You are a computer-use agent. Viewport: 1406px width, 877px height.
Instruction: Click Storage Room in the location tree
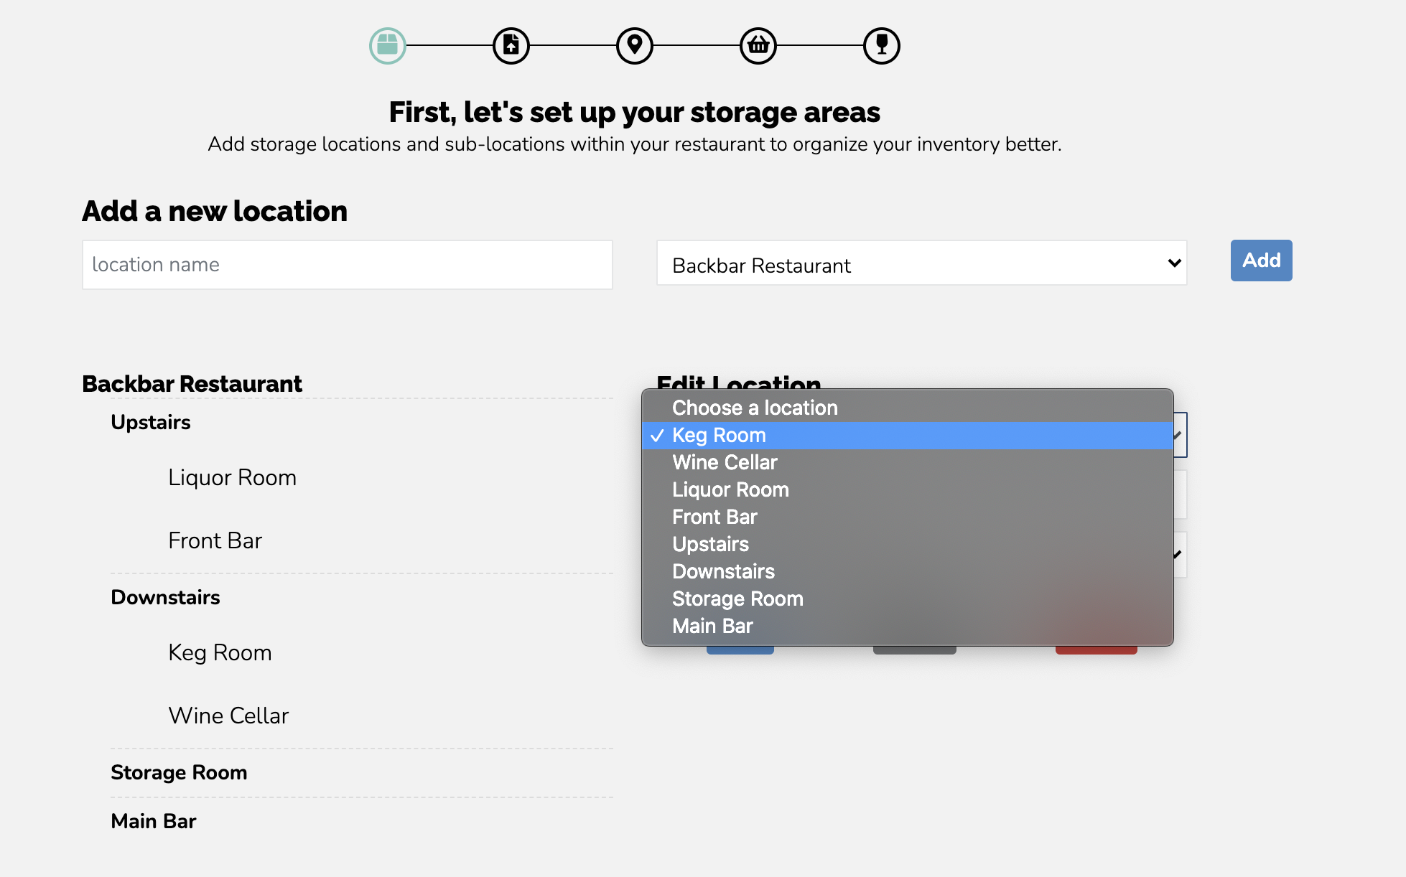(179, 772)
